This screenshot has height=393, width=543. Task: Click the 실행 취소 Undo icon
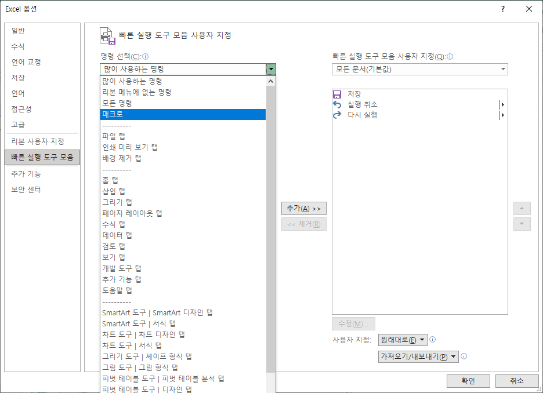click(336, 104)
